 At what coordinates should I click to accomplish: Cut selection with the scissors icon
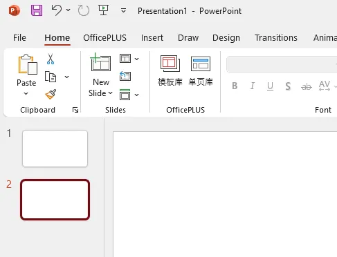coord(51,59)
